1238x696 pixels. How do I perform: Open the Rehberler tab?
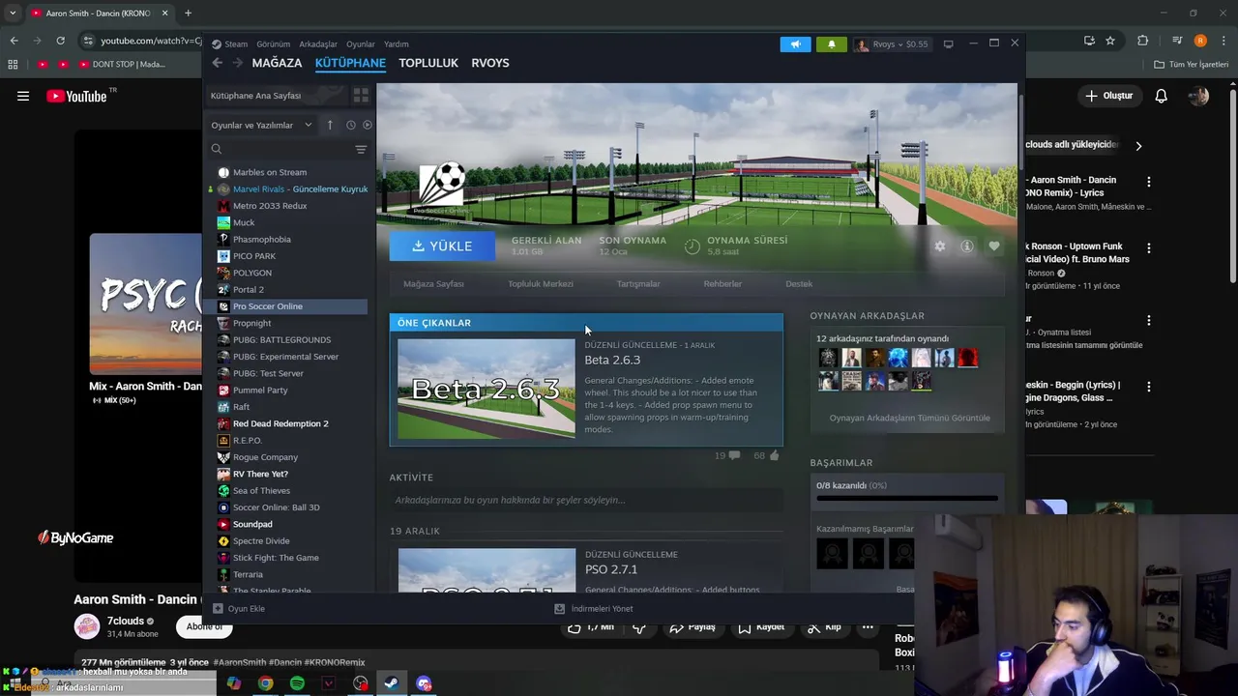[x=722, y=284]
